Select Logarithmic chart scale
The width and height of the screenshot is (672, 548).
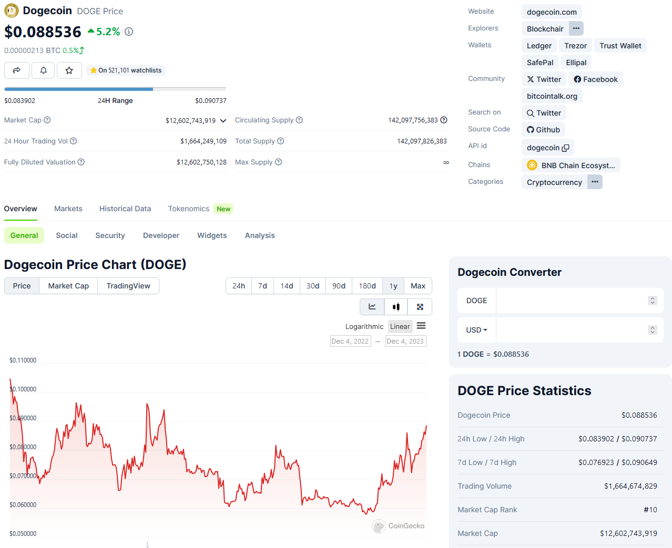(x=364, y=327)
